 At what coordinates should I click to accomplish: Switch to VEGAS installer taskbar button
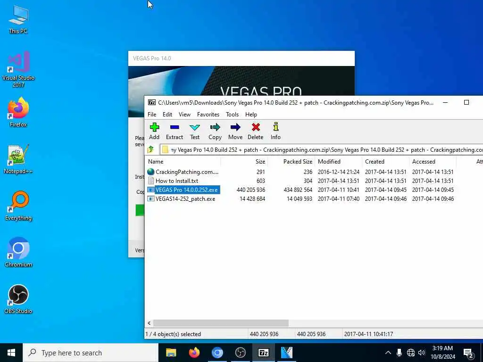286,353
